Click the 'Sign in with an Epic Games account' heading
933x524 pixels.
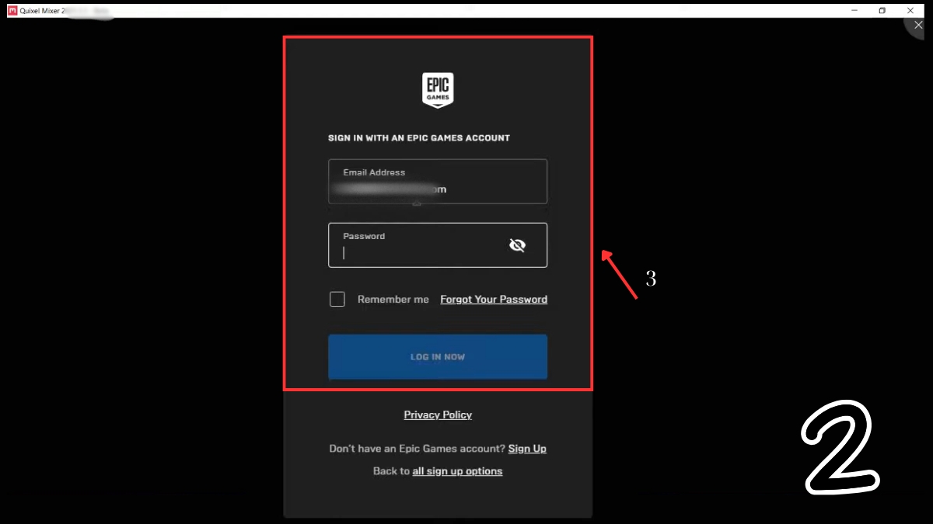419,138
